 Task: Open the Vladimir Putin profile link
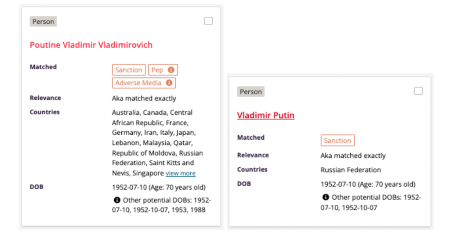click(x=265, y=115)
